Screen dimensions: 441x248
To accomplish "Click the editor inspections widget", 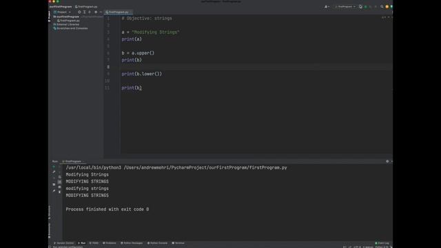I will pos(384,17).
